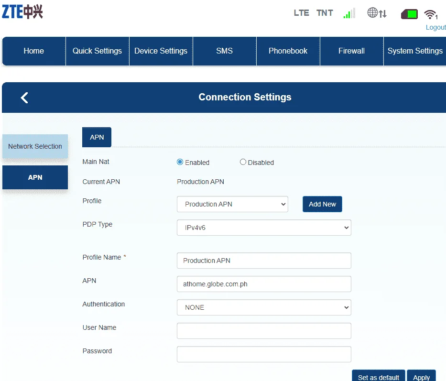Open System Settings menu
Image resolution: width=446 pixels, height=381 pixels.
[415, 51]
